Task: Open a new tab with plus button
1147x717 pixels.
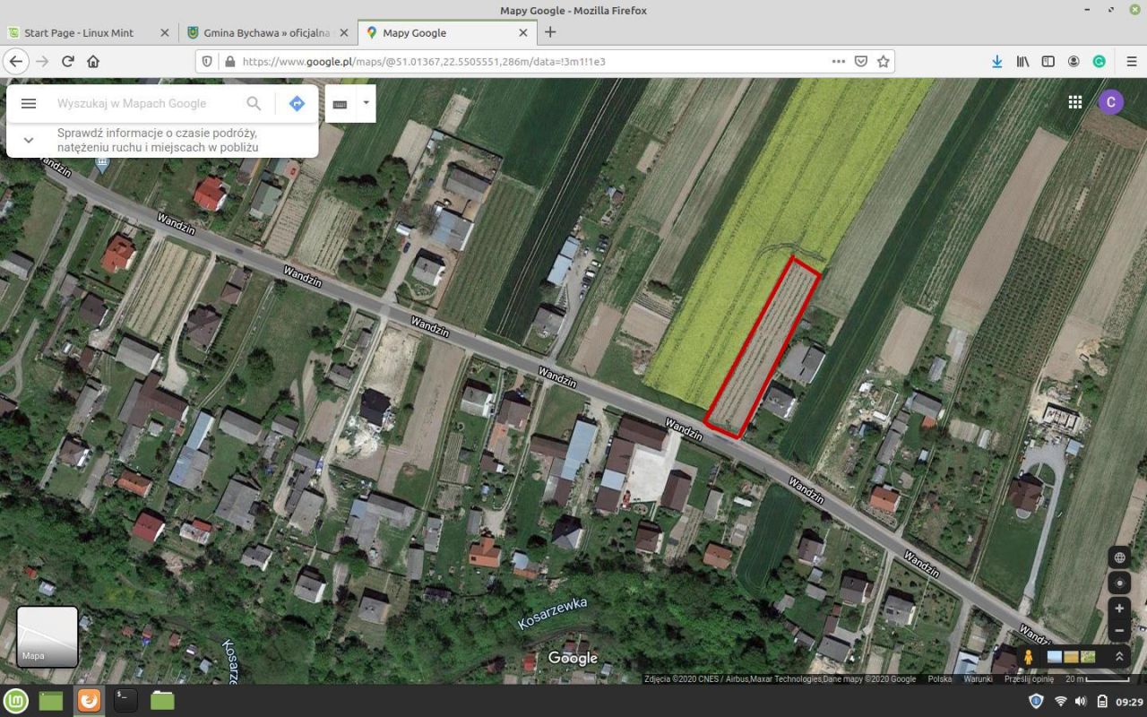Action: click(550, 32)
